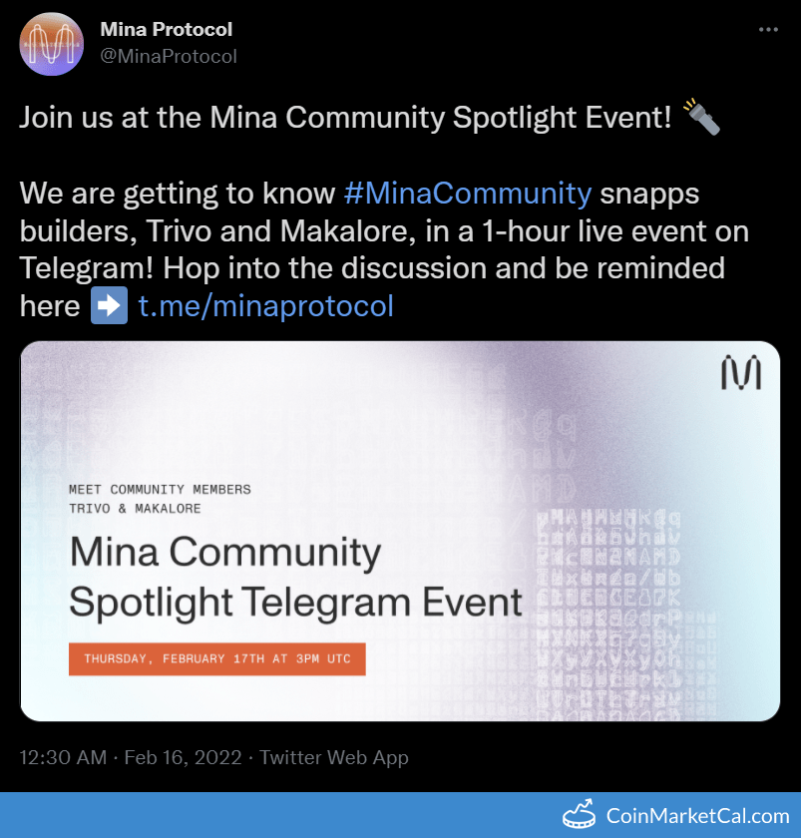Click the flashlight emoji after the headline
Screen dimensions: 801x838
coord(701,119)
